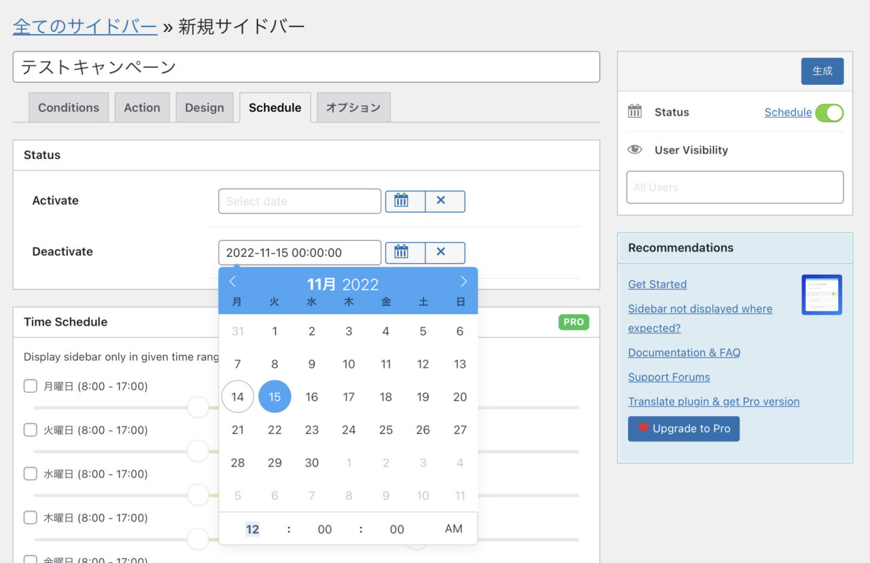Enable the 月曜日 (8:00 - 17:00) checkbox
Viewport: 870px width, 563px height.
click(30, 386)
